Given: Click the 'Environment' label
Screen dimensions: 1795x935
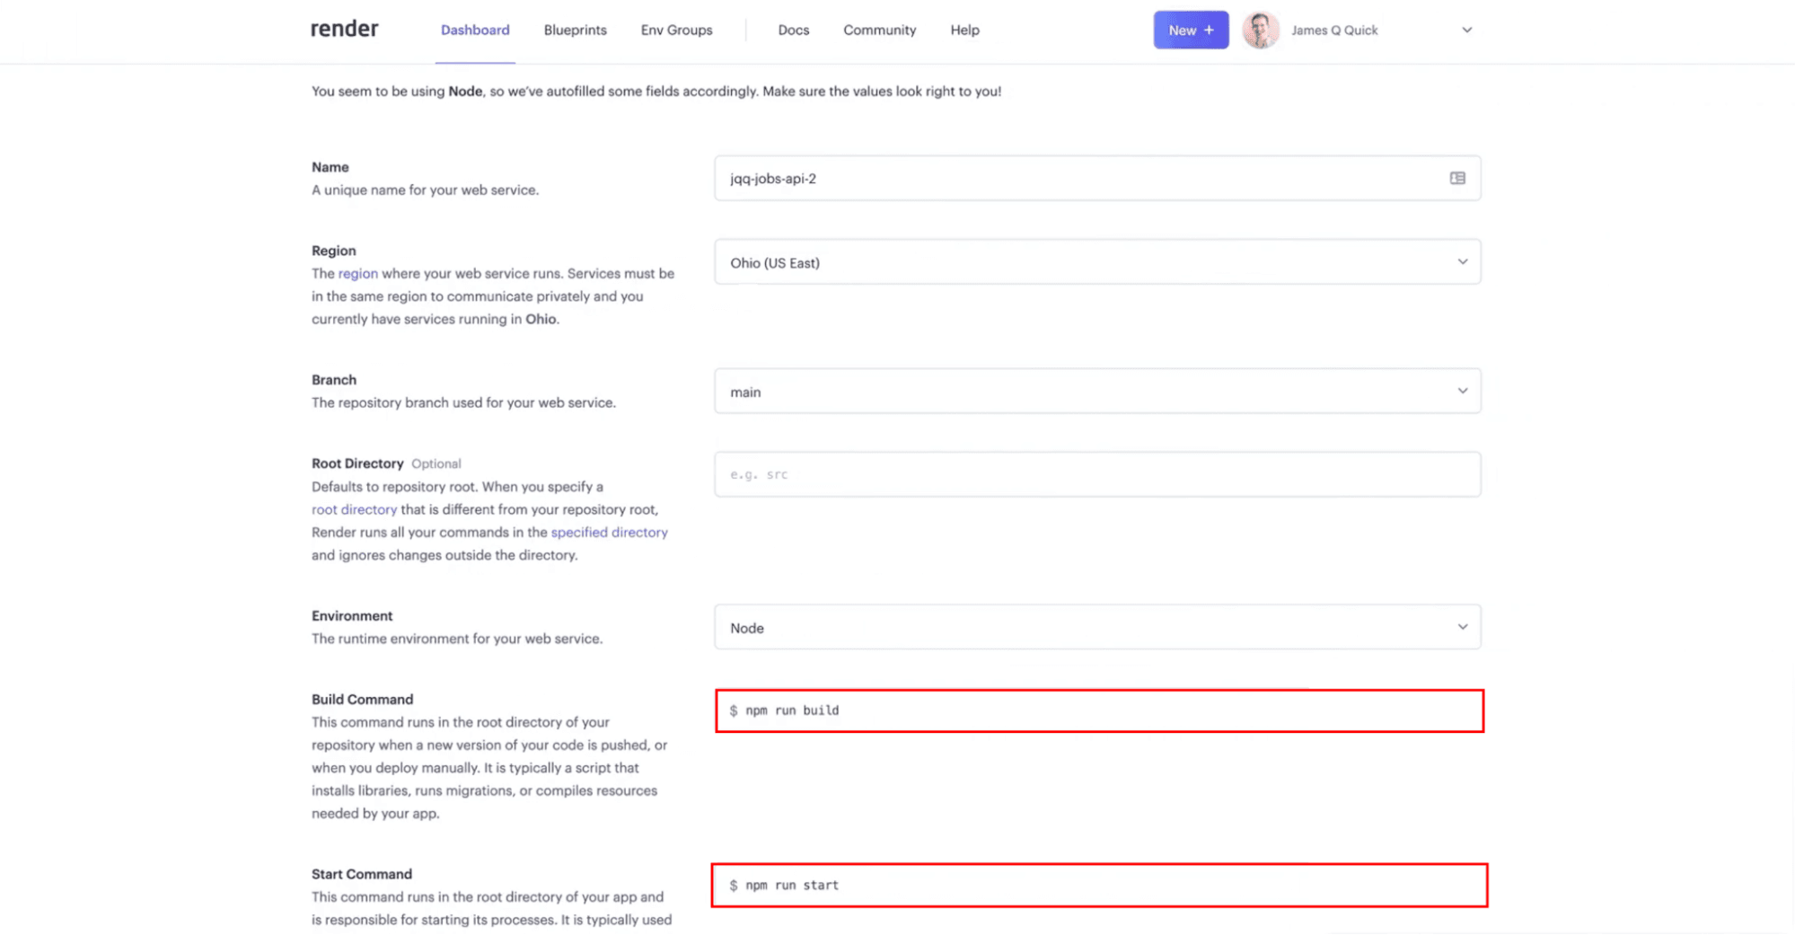Looking at the screenshot, I should click(x=351, y=615).
